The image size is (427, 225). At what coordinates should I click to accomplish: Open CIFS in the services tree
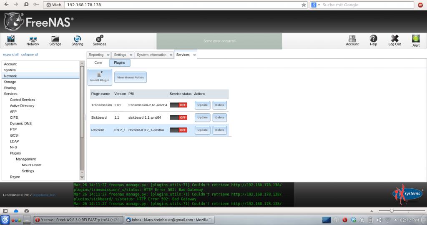click(14, 117)
